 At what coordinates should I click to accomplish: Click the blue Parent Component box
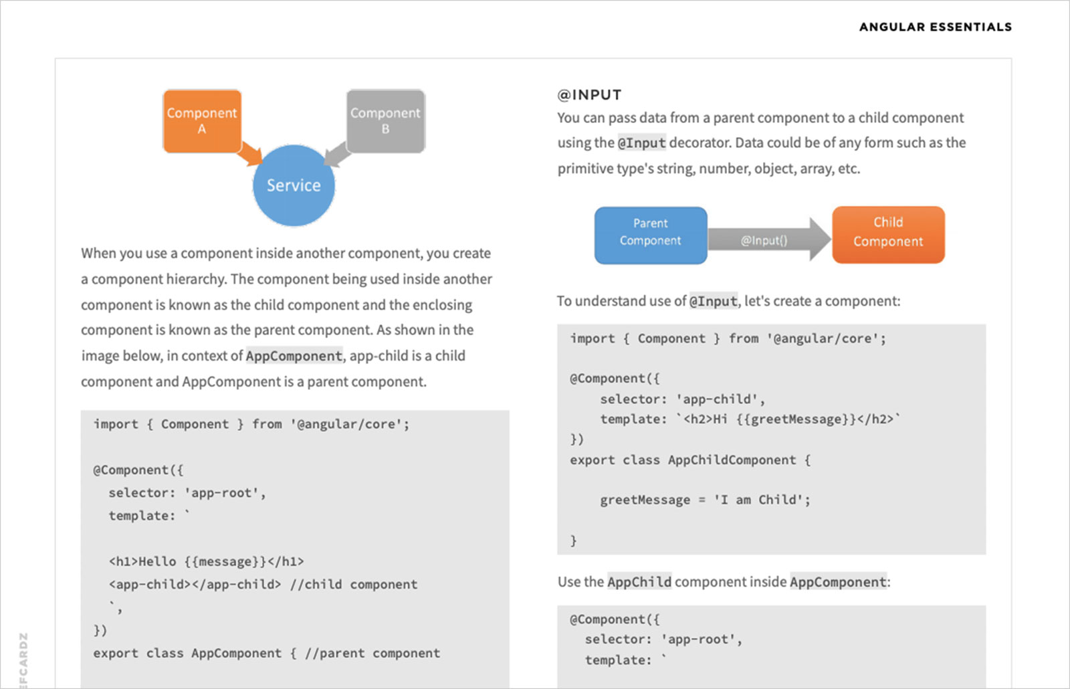click(x=650, y=235)
